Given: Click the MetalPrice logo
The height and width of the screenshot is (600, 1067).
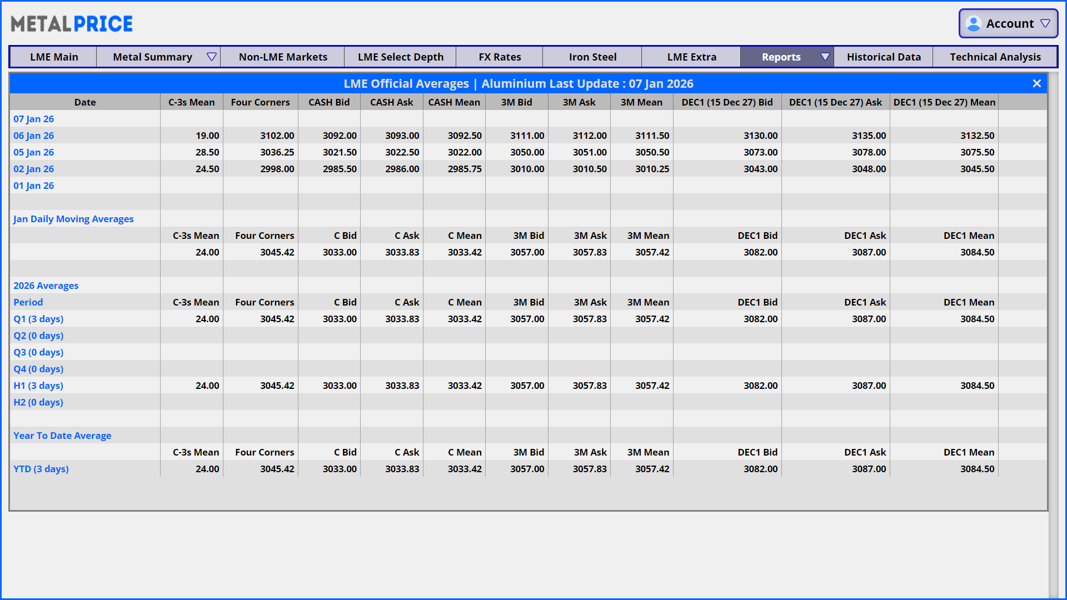Looking at the screenshot, I should click(x=72, y=24).
